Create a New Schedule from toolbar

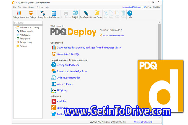tap(54, 15)
